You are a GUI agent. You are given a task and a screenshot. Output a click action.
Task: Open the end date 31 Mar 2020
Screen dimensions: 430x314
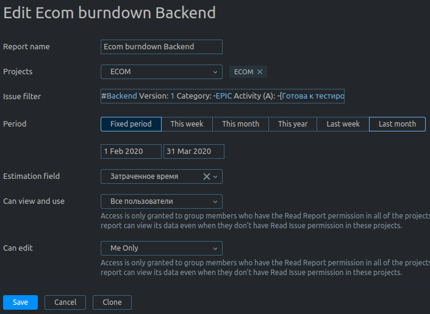click(193, 152)
